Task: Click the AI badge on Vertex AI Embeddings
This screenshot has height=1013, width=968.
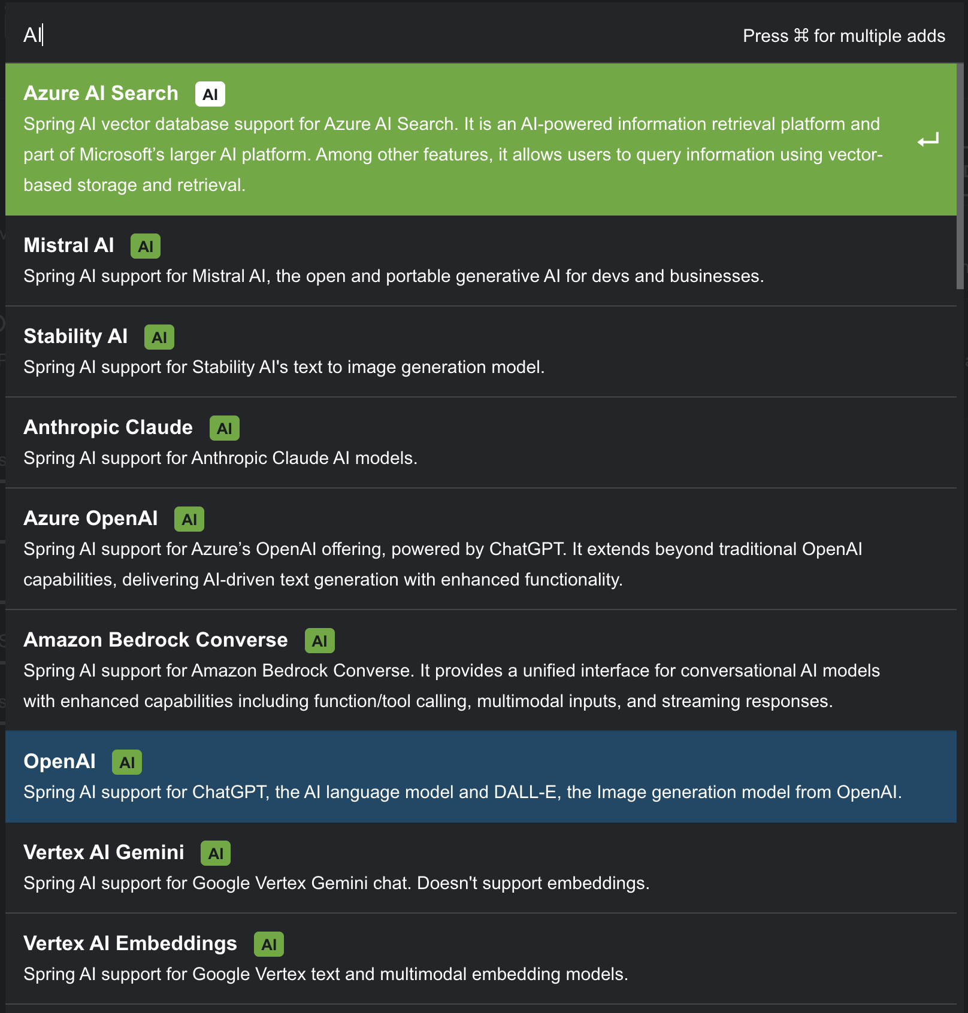Action: 269,945
